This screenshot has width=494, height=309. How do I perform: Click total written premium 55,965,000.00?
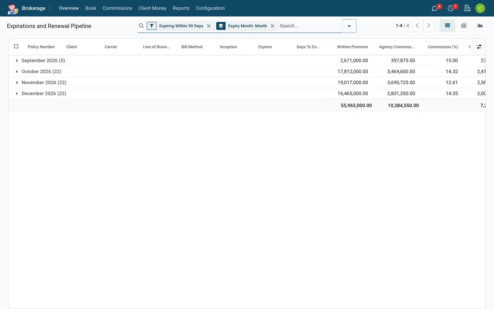356,106
